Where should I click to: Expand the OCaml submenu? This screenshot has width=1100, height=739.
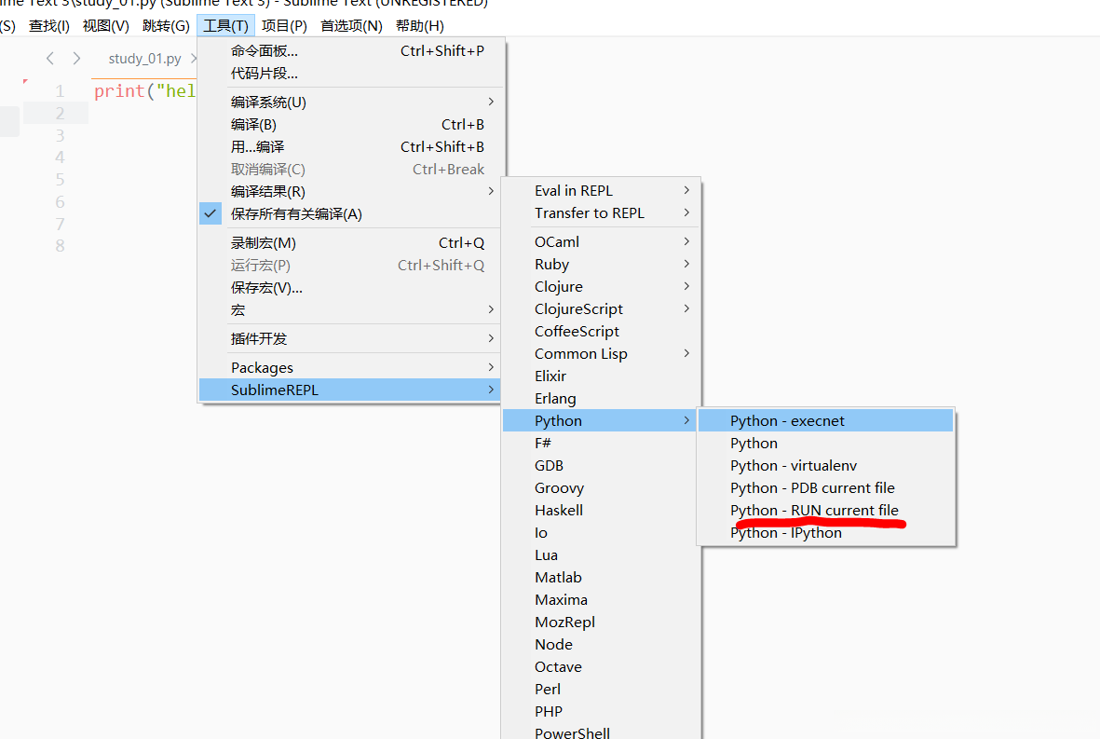[x=601, y=241]
